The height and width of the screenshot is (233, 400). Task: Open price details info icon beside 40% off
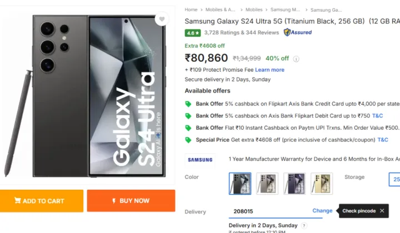(296, 59)
